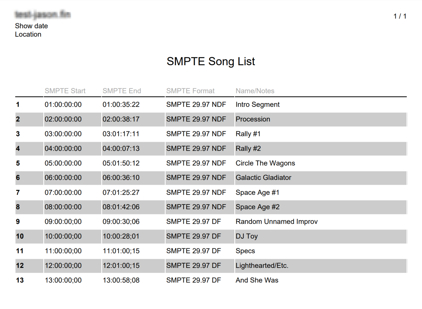The height and width of the screenshot is (309, 422).
Task: Click the Name/Notes column header
Action: (255, 91)
